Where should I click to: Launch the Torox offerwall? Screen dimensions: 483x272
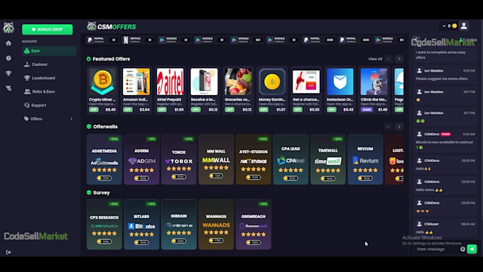pos(179,159)
